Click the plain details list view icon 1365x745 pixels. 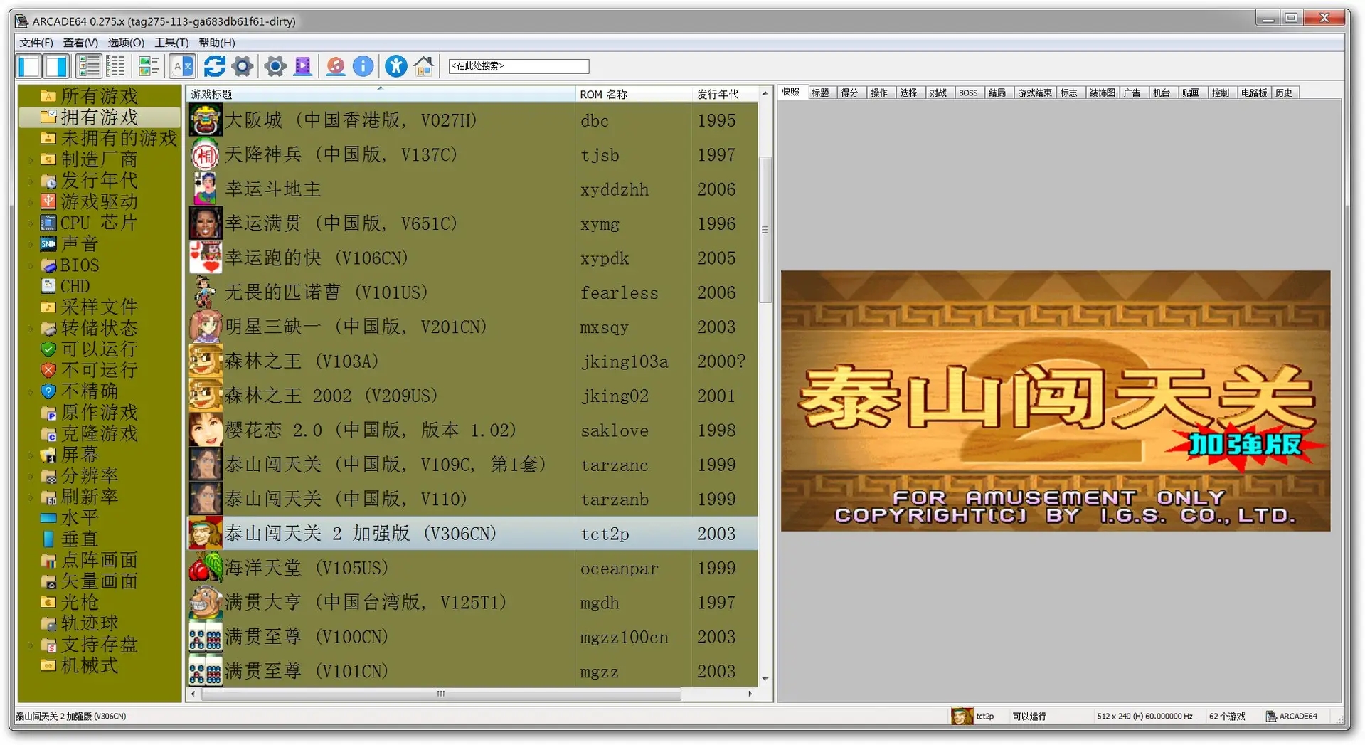click(x=115, y=67)
